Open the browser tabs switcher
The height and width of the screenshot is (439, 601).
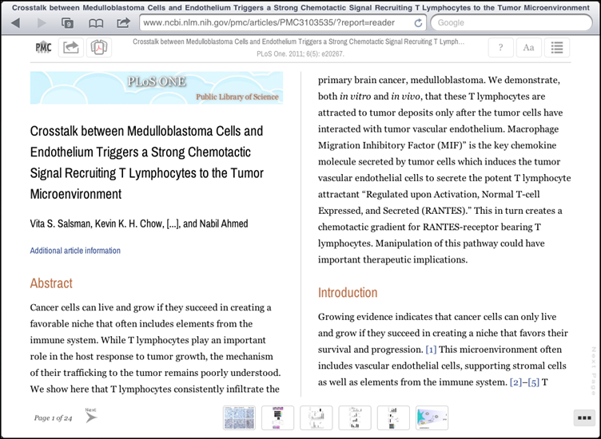coord(67,23)
